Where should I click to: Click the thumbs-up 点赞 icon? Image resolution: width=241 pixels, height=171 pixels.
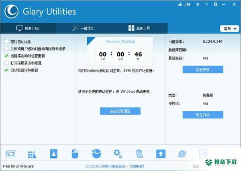tap(184, 4)
